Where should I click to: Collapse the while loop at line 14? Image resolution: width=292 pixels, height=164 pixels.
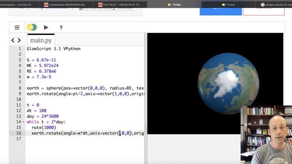point(23,122)
